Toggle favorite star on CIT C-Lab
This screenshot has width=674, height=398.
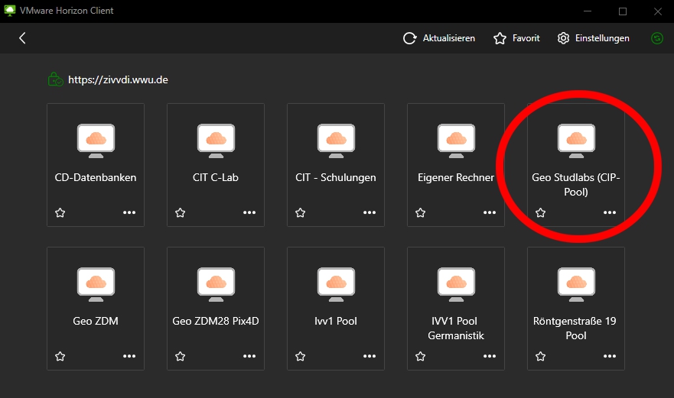(180, 212)
